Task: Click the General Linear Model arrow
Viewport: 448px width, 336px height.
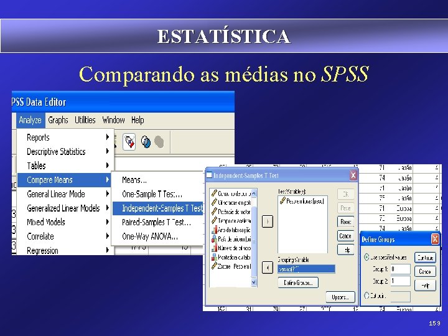Action: click(108, 194)
